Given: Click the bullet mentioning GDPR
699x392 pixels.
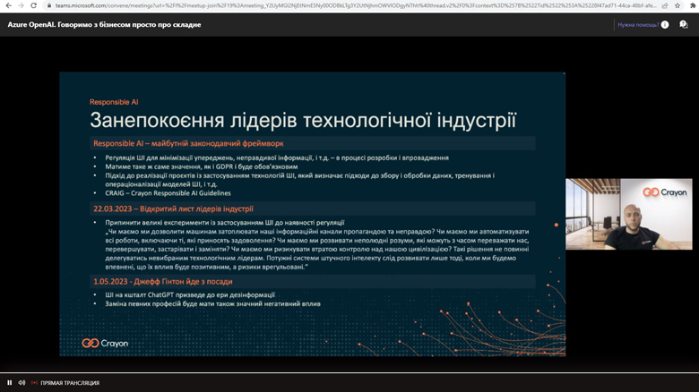Looking at the screenshot, I should tap(202, 166).
